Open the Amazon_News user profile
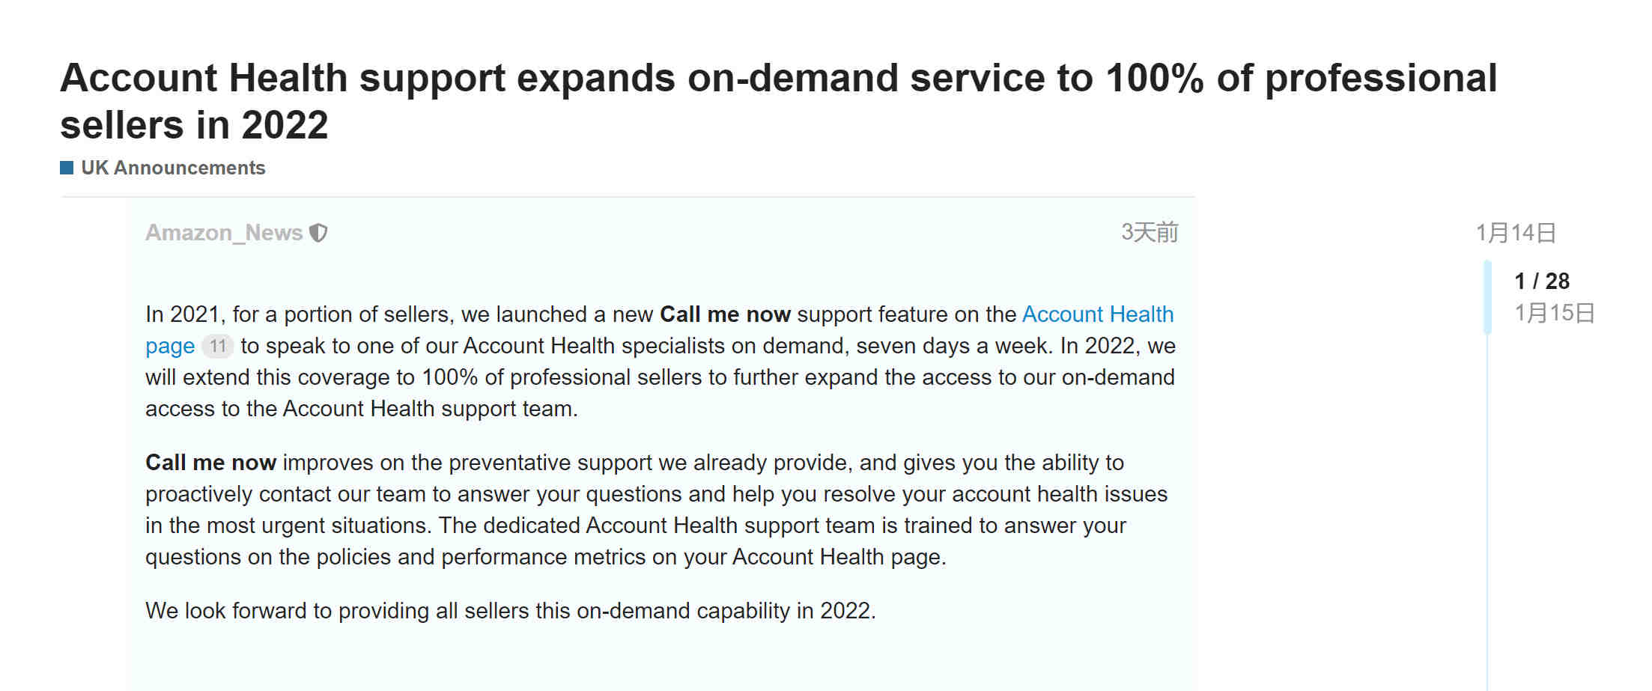Image resolution: width=1652 pixels, height=691 pixels. point(224,233)
